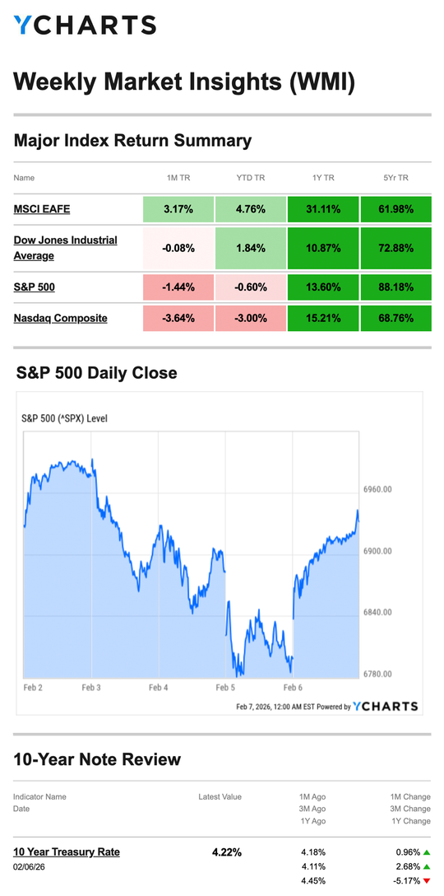Click the Nasdaq 1M TR cell -3.64%
This screenshot has width=444, height=896.
coord(178,318)
